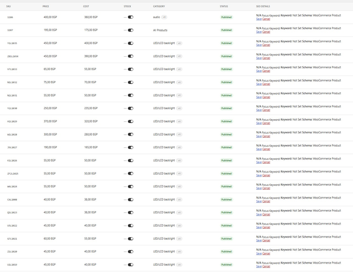Image resolution: width=353 pixels, height=279 pixels.
Task: Expand +1 category badge in Y1L1035 row
Action: (x=179, y=43)
